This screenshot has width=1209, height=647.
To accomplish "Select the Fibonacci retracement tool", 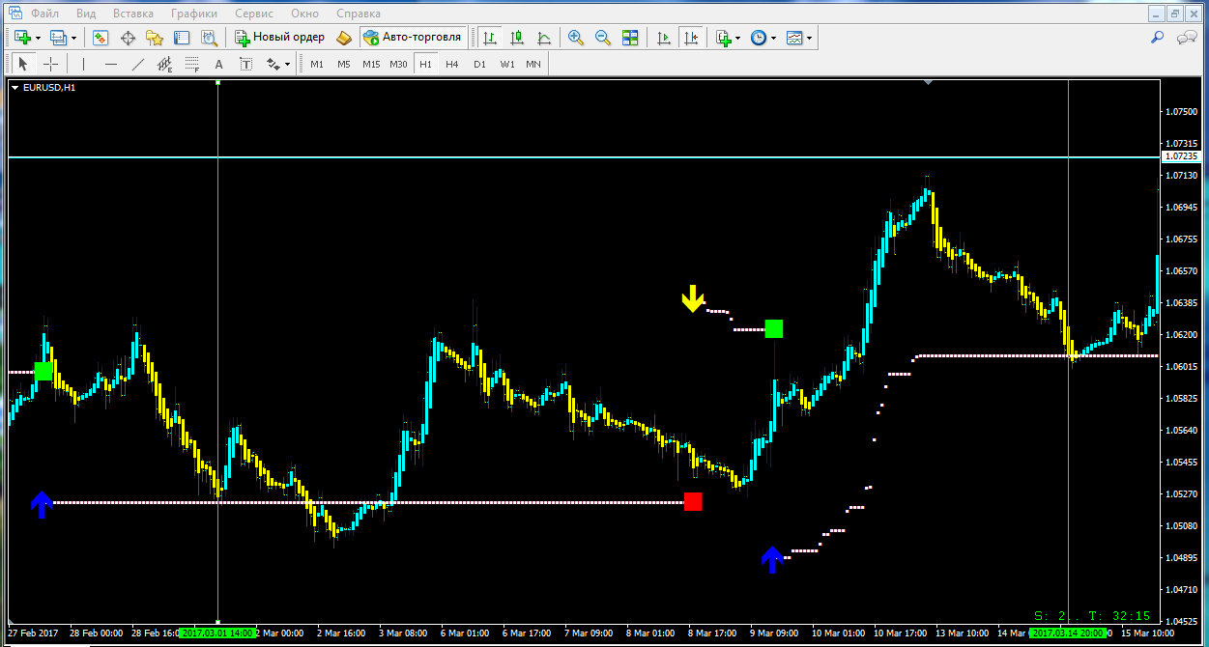I will point(191,65).
